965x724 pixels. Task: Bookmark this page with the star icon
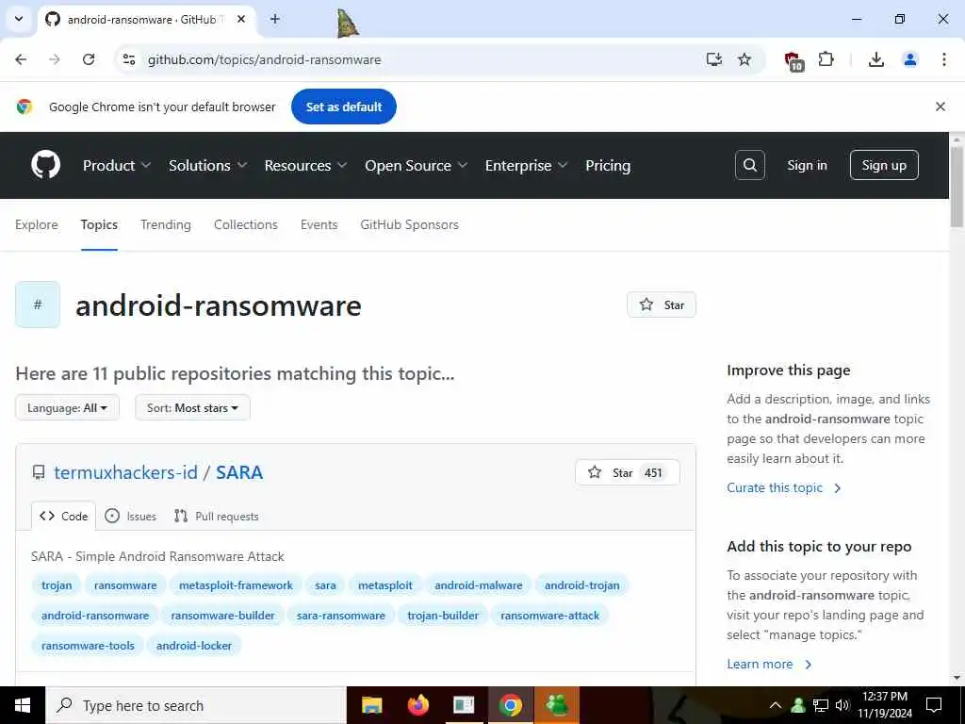[744, 59]
